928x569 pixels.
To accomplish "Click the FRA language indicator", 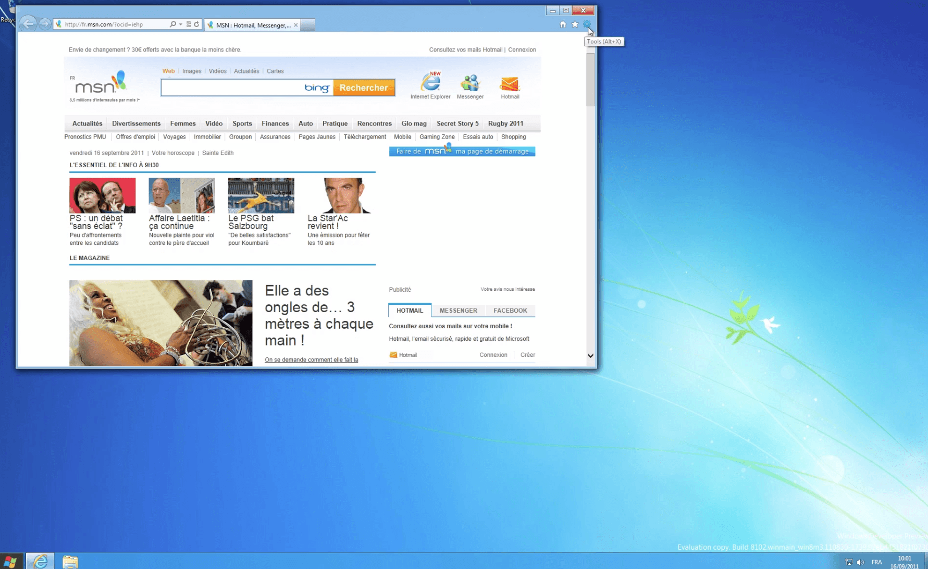I will [877, 562].
